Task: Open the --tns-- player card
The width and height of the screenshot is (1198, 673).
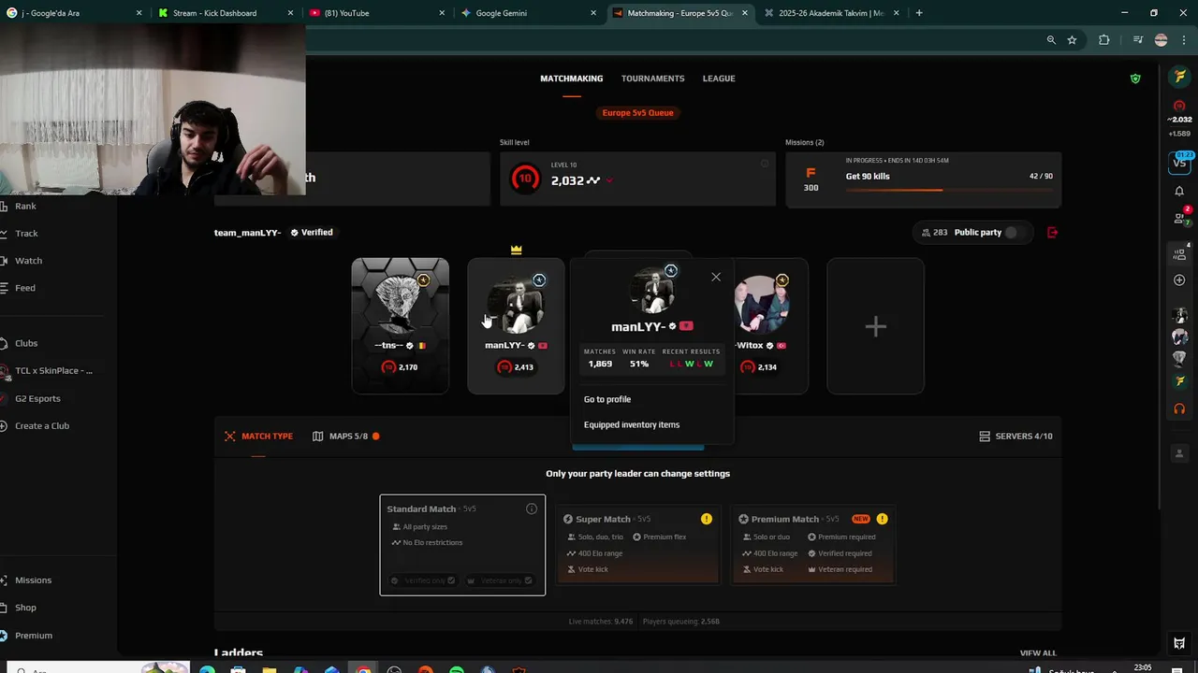Action: [x=400, y=326]
